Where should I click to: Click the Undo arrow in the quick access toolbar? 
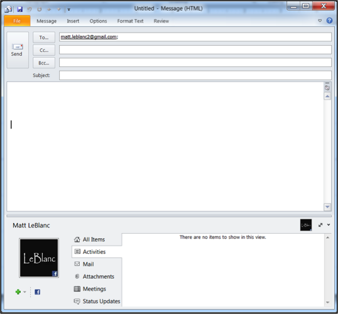pos(30,9)
